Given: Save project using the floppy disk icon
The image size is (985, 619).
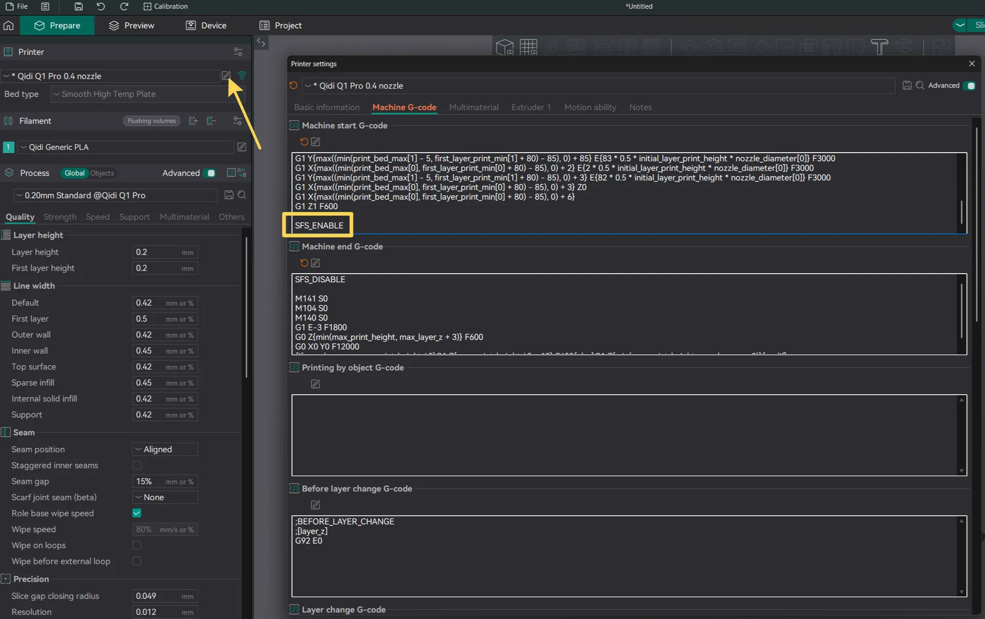Looking at the screenshot, I should point(78,7).
